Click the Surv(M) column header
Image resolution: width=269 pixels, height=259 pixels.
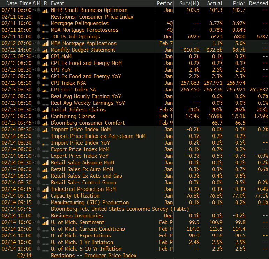[189, 3]
